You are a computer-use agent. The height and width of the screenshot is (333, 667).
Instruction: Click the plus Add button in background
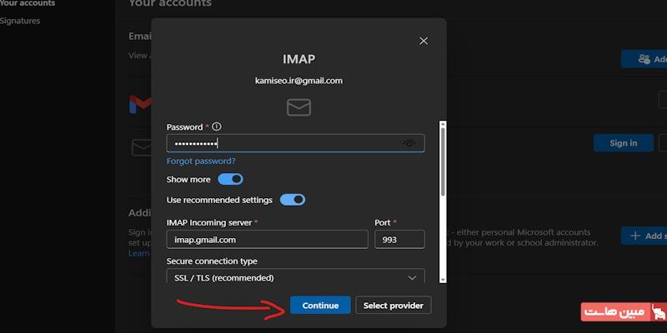(x=644, y=236)
